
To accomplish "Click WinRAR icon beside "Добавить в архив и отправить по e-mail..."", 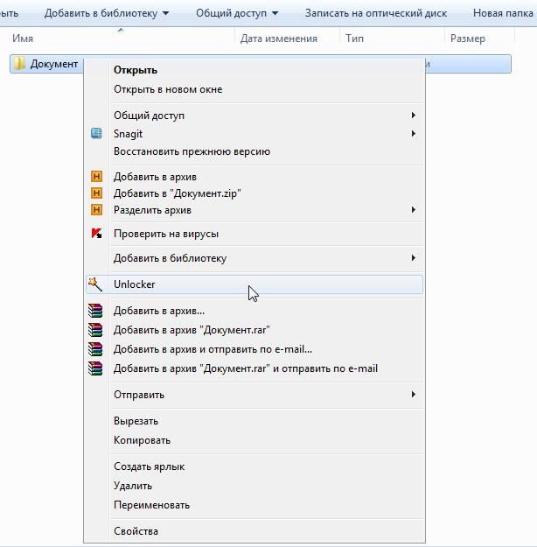I will point(96,349).
